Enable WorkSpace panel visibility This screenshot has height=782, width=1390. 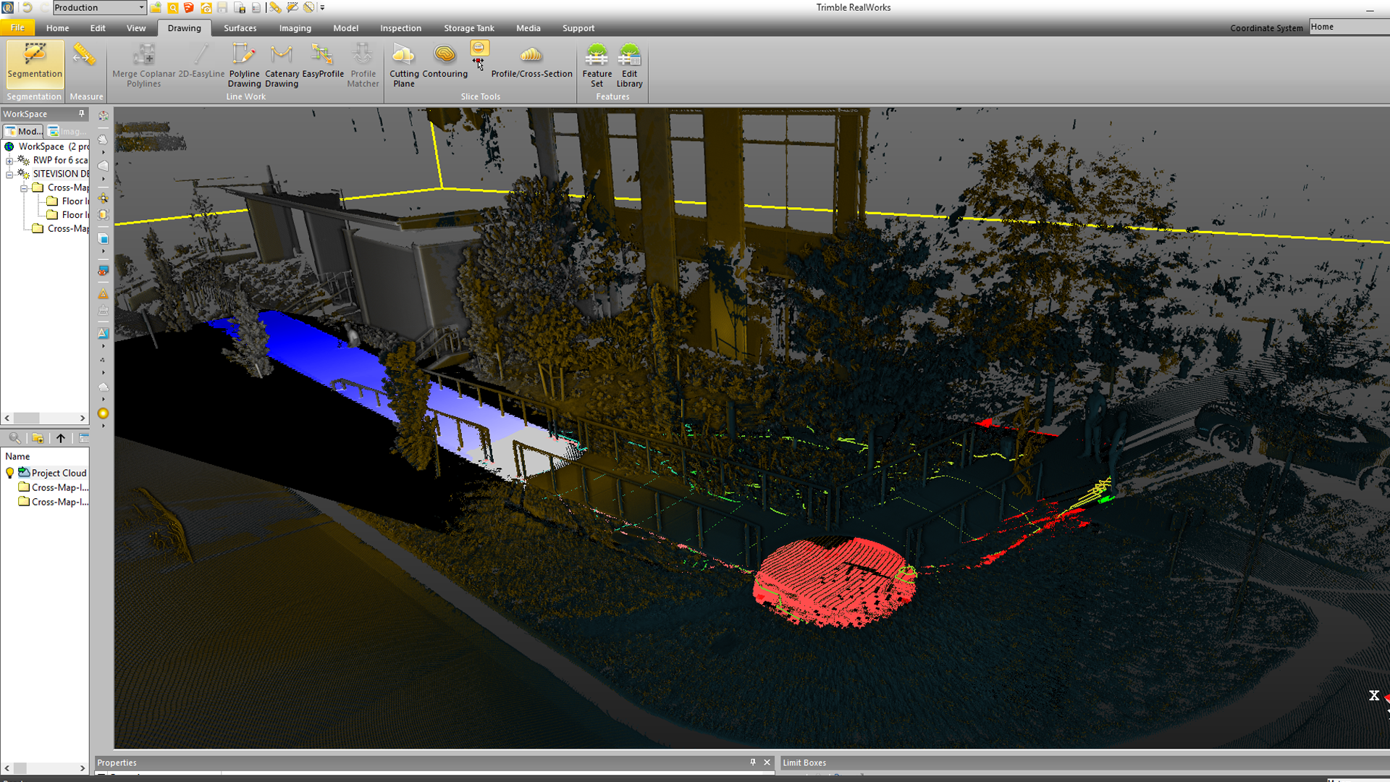coord(81,113)
